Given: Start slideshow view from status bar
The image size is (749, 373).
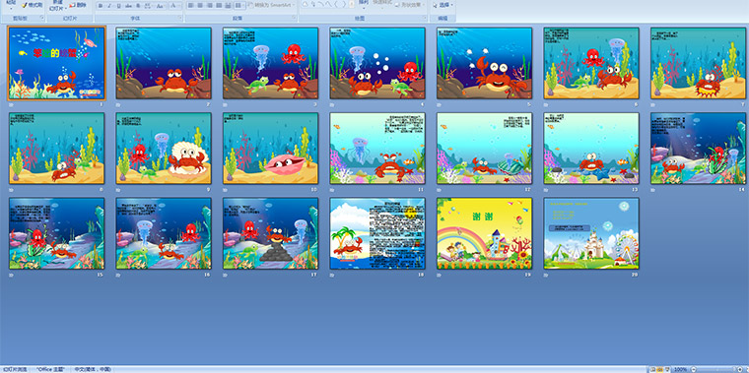Looking at the screenshot, I should [667, 369].
